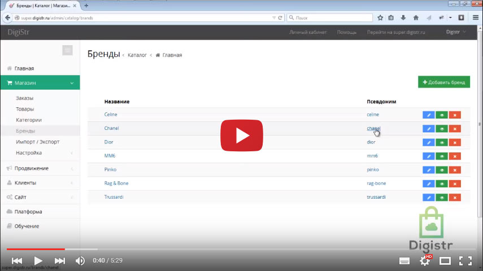Expand the Продвижение sidebar section
The image size is (483, 271).
tap(40, 168)
